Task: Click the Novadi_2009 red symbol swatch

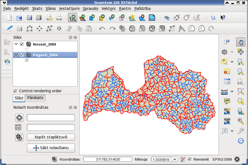Action: tap(27, 49)
